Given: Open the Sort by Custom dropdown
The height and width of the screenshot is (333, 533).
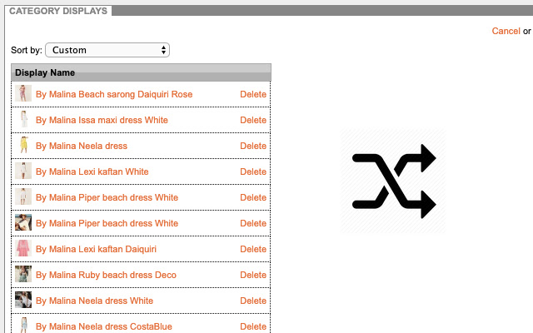Looking at the screenshot, I should coord(107,50).
